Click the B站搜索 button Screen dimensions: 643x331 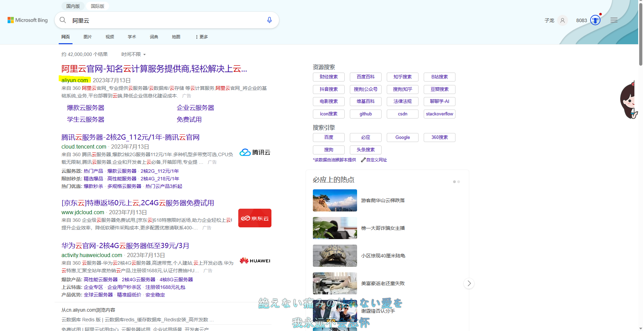tap(440, 77)
